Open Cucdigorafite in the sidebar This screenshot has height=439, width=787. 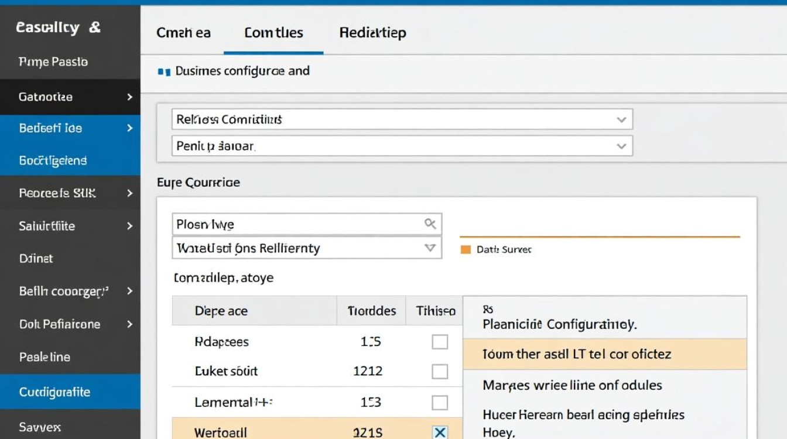pyautogui.click(x=54, y=392)
